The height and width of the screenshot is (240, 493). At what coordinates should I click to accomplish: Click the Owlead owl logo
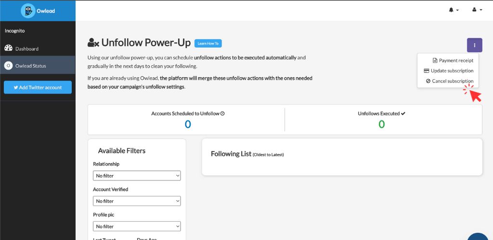coord(28,11)
